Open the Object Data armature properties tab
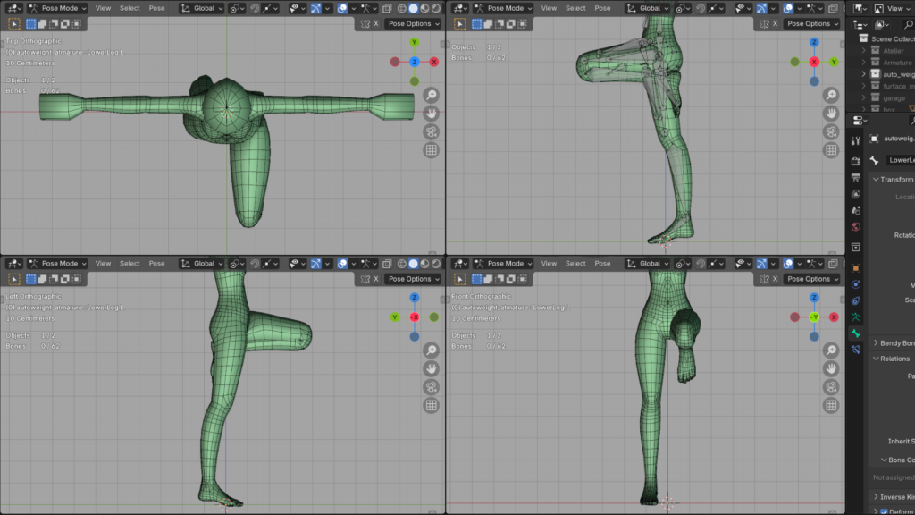Viewport: 915px width, 515px height. click(x=856, y=317)
